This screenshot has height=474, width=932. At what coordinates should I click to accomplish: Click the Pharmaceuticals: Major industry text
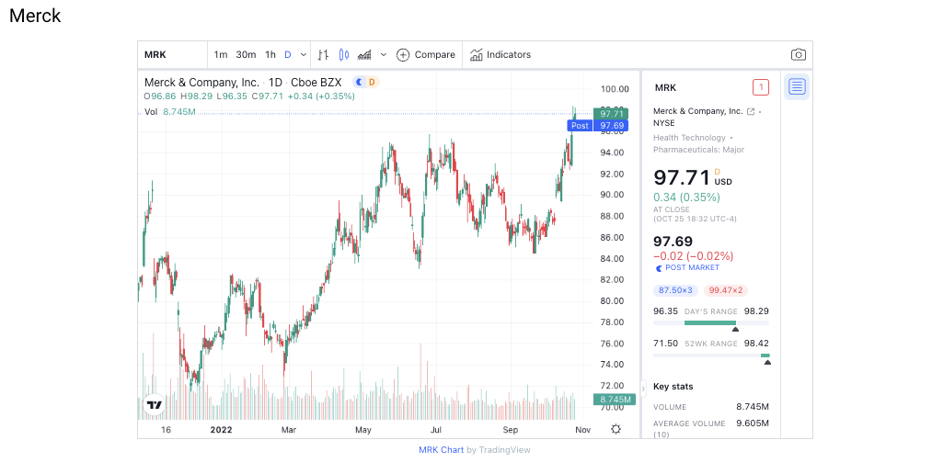tap(698, 150)
